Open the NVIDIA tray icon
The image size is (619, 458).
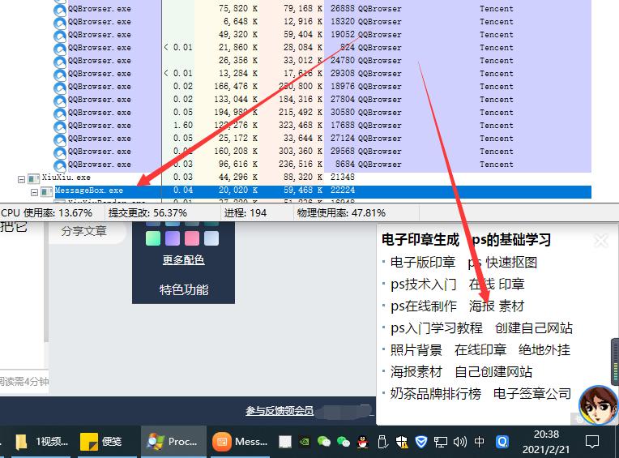[305, 442]
